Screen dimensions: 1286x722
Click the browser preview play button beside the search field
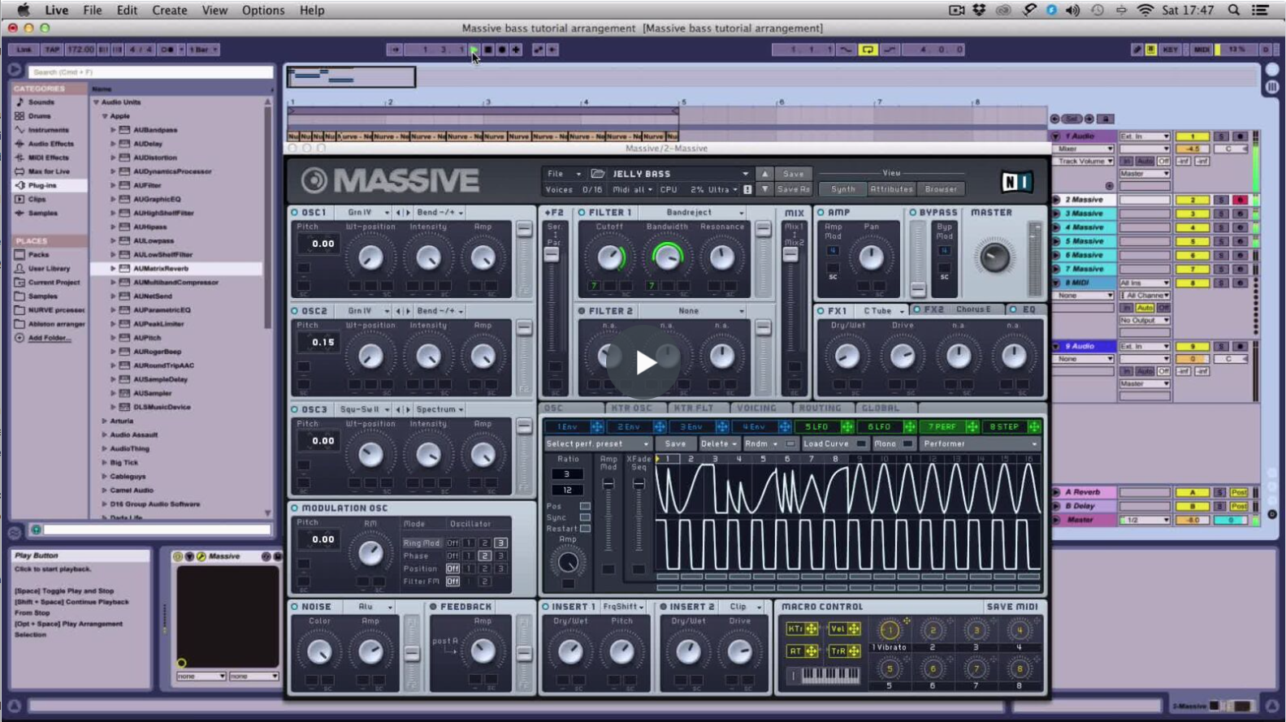pos(15,71)
